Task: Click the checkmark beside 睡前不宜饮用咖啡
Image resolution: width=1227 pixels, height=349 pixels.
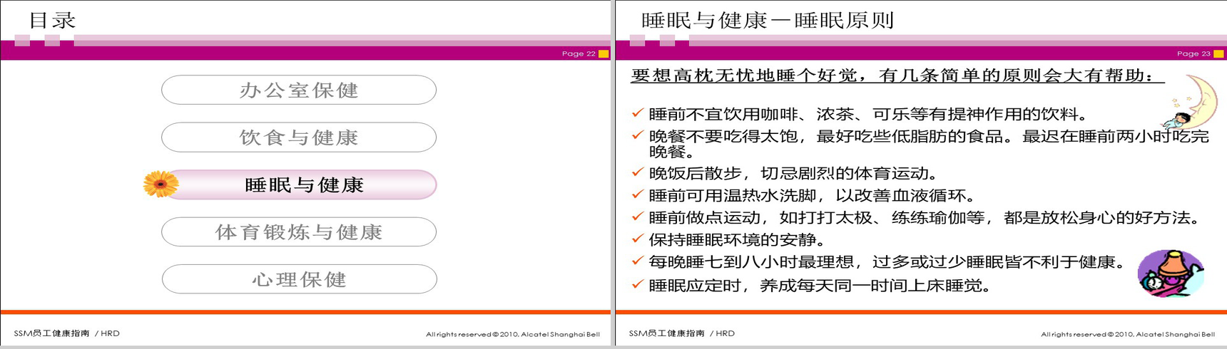Action: (638, 113)
